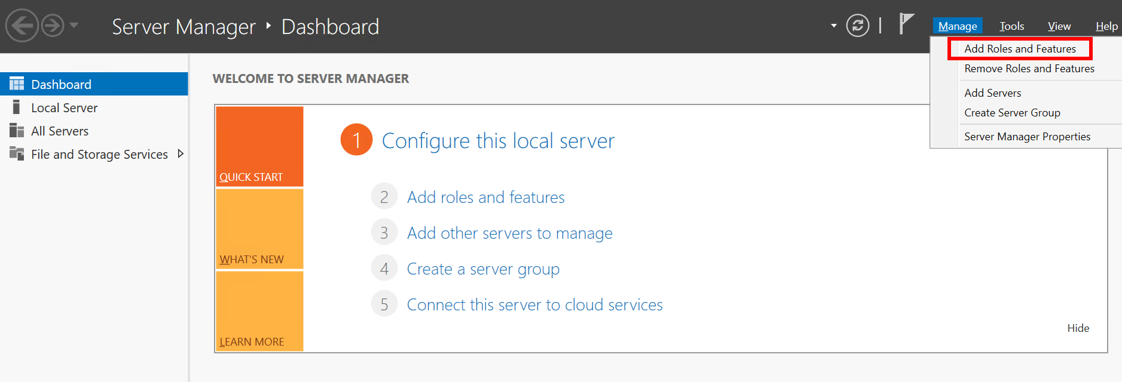Click the Back navigation arrow
Viewport: 1122px width, 382px height.
22,26
